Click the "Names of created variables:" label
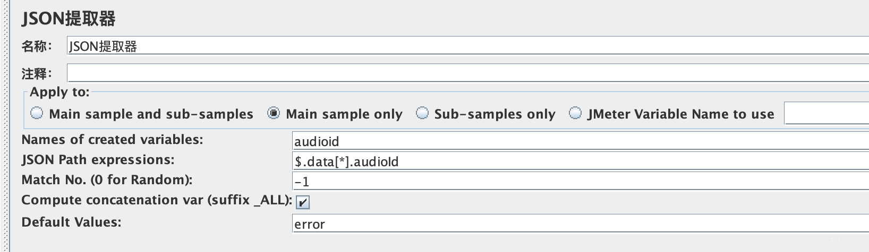This screenshot has height=252, width=869. [x=112, y=140]
